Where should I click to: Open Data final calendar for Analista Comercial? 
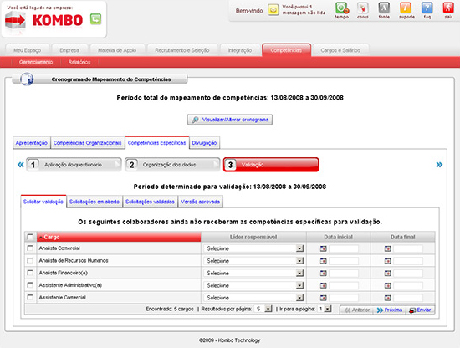click(387, 248)
